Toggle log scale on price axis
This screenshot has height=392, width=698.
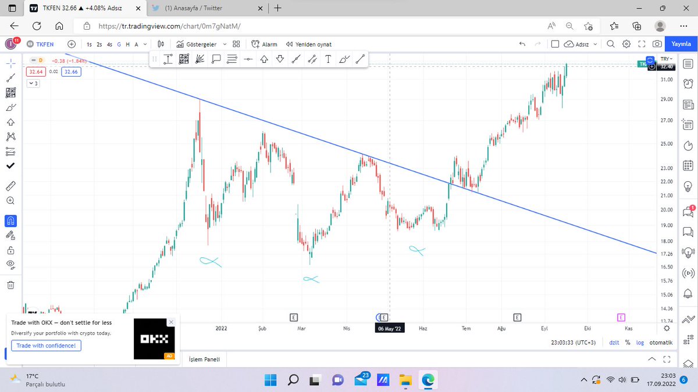point(640,343)
